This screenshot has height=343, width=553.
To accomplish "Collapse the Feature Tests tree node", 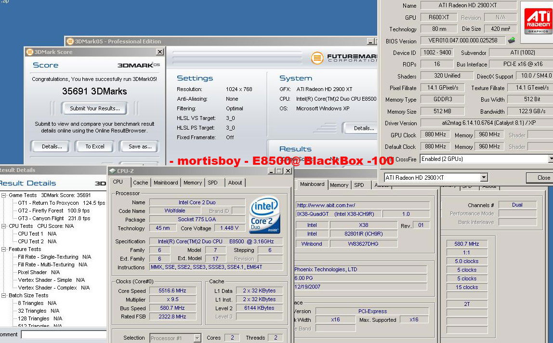I will coord(3,249).
